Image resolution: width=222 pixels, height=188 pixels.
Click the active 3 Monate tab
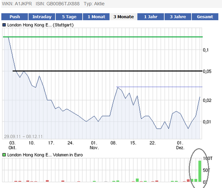tap(123, 17)
